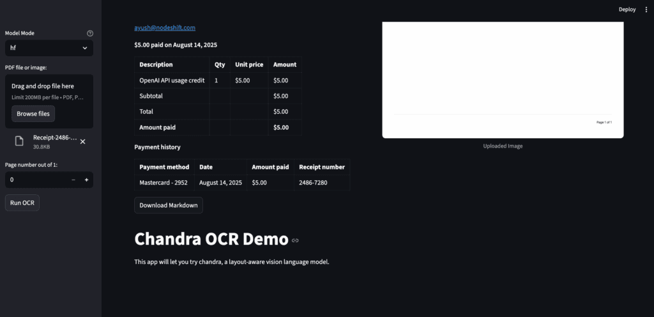
Task: Click Deploy in the top bar
Action: coord(627,10)
